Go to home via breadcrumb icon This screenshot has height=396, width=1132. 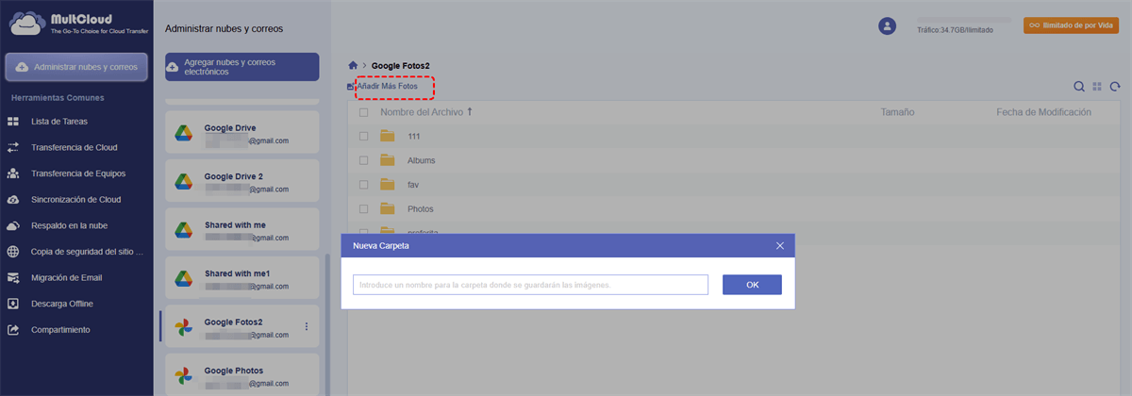[353, 65]
